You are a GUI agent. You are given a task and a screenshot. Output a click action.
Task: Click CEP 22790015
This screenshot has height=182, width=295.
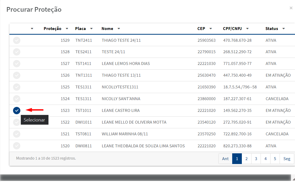(x=206, y=52)
